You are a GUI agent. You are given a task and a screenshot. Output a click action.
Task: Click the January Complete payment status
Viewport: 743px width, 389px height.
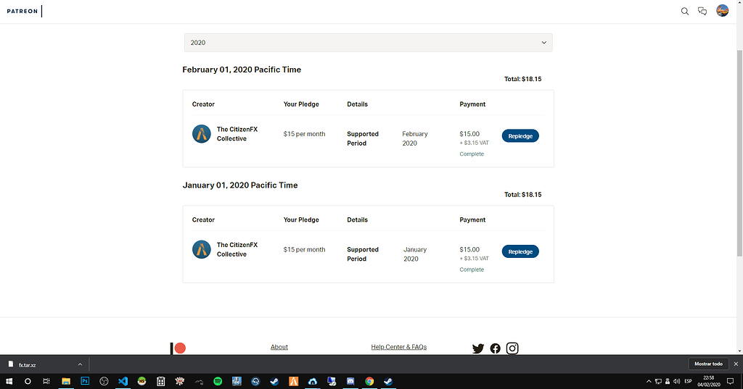point(472,269)
